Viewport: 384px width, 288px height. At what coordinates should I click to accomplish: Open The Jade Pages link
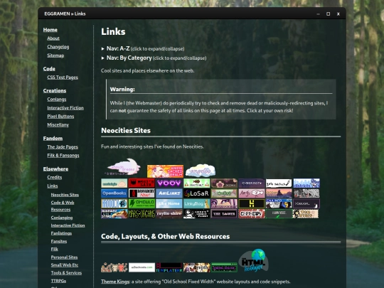[63, 147]
